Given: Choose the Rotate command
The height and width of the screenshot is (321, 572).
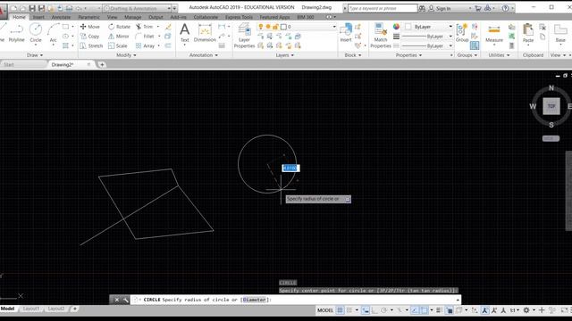Looking at the screenshot, I should pos(119,27).
